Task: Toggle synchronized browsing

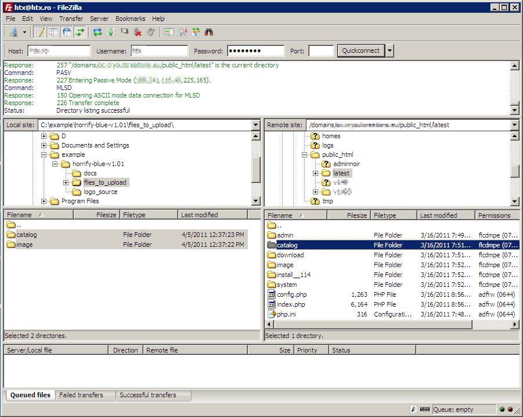Action: click(x=196, y=33)
